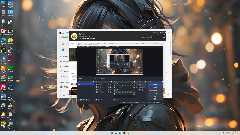Image resolution: width=240 pixels, height=135 pixels.
Task: Open the Help menu in OBS
Action: (118, 47)
